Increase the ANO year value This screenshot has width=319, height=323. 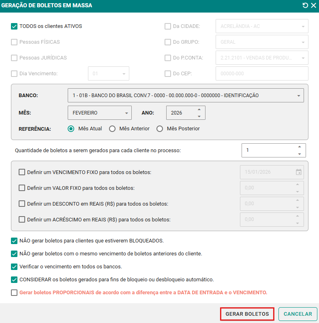point(199,109)
